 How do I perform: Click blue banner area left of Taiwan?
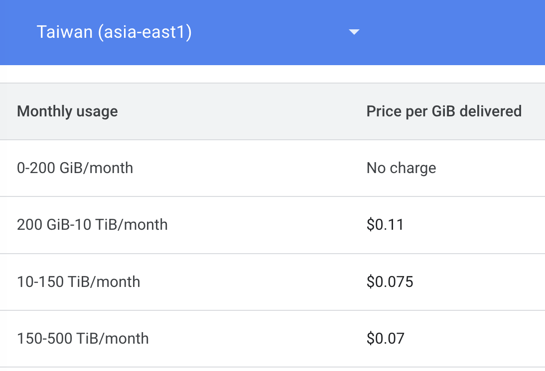(17, 32)
